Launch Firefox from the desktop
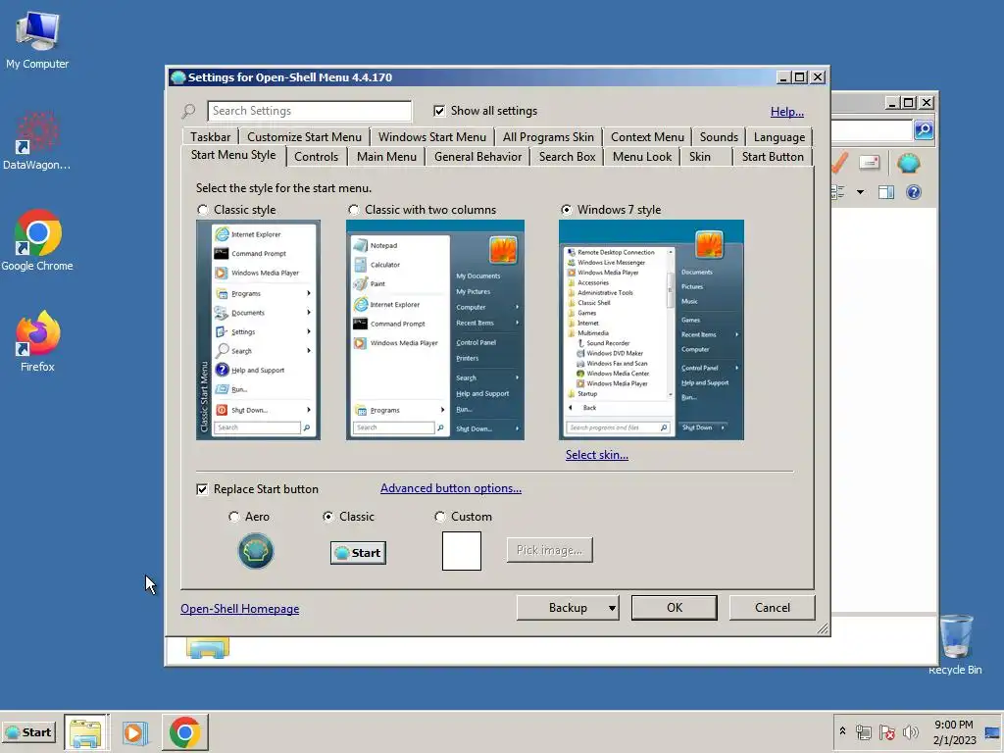 [37, 341]
